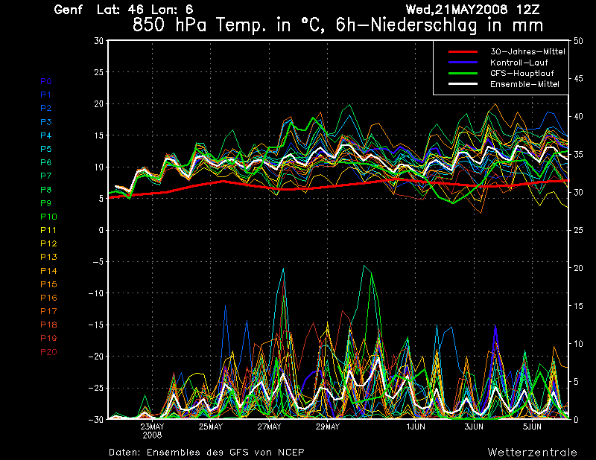Click the white Ensemble-Mittel legend line sample

tap(463, 84)
